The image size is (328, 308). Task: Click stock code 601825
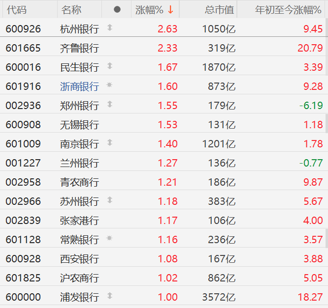tap(23, 278)
